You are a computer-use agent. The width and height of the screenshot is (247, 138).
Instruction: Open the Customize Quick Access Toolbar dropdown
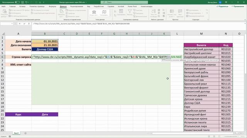(44, 2)
